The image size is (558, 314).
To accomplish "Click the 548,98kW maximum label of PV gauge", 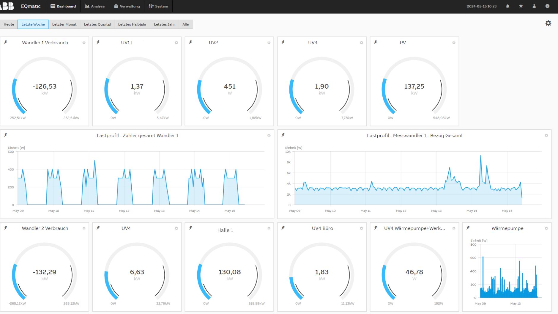I will click(x=441, y=118).
